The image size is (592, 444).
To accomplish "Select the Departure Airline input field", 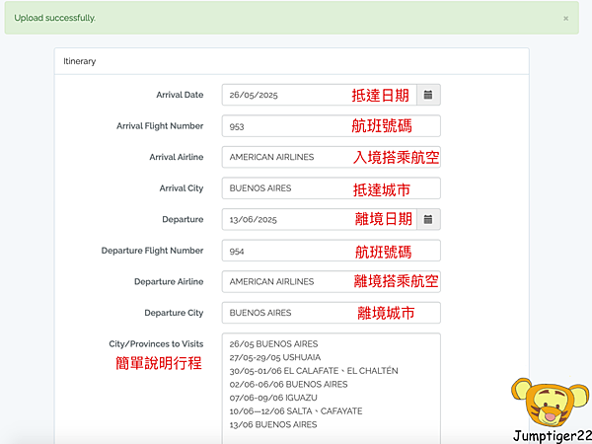I will click(x=332, y=281).
